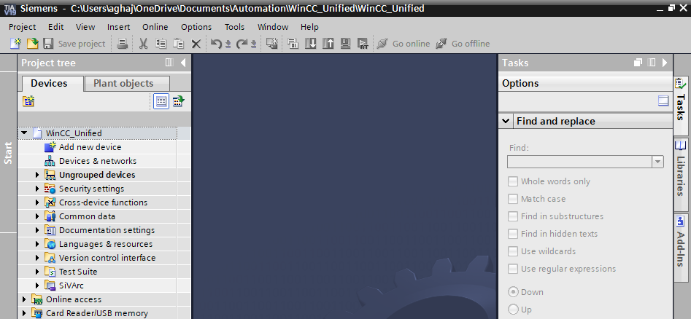Image resolution: width=691 pixels, height=319 pixels.
Task: Click the Undo arrow icon
Action: pos(215,43)
